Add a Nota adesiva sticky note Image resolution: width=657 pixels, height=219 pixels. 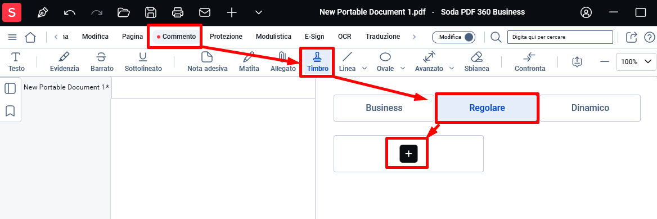tap(208, 62)
